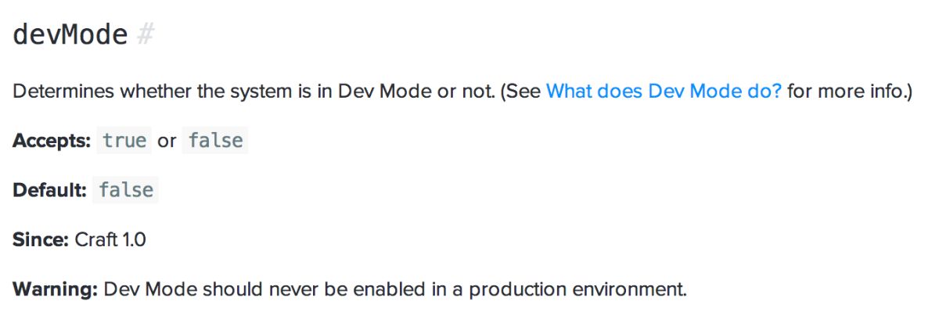Click the devMode heading
The width and height of the screenshot is (939, 326).
point(70,35)
